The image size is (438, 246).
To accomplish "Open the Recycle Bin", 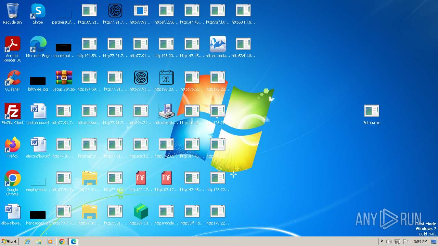I will pyautogui.click(x=12, y=14).
